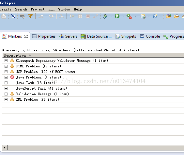Switch to the Console tab
The image size is (184, 155).
[150, 36]
